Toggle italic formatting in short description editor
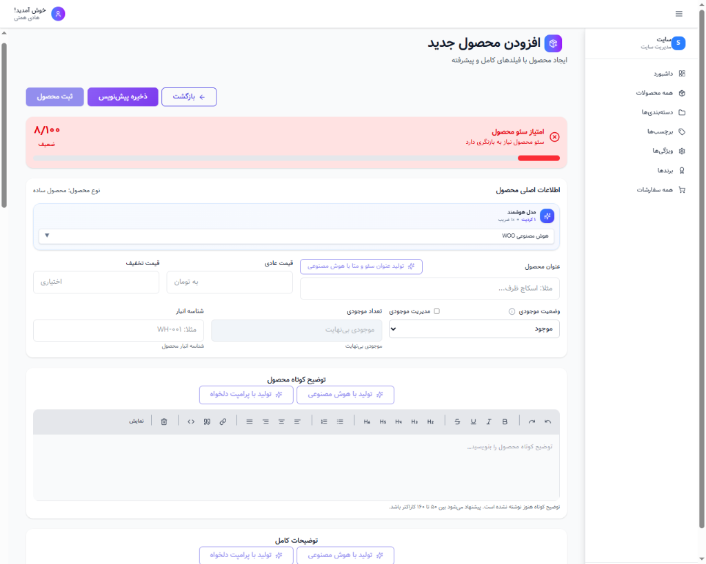Screen dimensions: 706x564 pyautogui.click(x=489, y=421)
